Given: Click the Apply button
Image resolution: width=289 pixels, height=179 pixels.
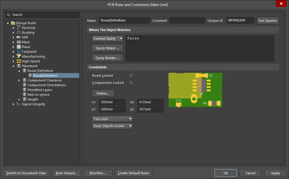Looking at the screenshot, I should (275, 173).
